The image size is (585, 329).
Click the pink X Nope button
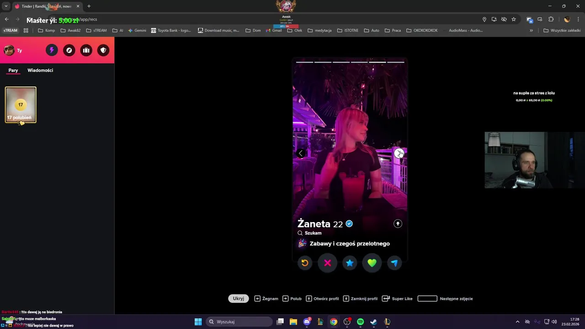327,263
